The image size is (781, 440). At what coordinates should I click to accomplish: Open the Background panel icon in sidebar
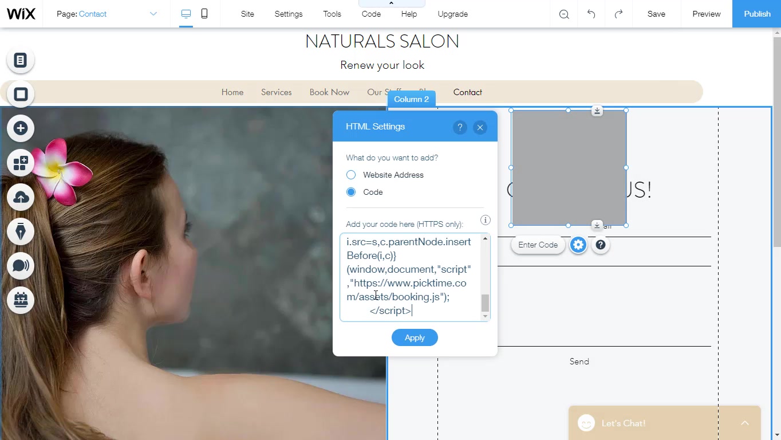tap(21, 95)
